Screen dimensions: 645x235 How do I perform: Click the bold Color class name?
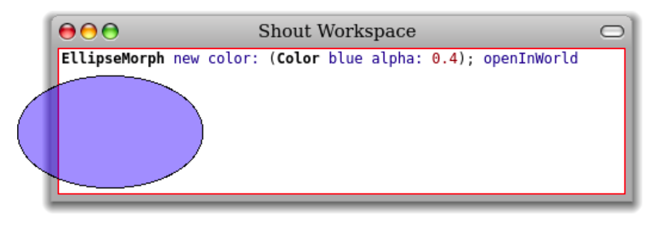tap(298, 59)
